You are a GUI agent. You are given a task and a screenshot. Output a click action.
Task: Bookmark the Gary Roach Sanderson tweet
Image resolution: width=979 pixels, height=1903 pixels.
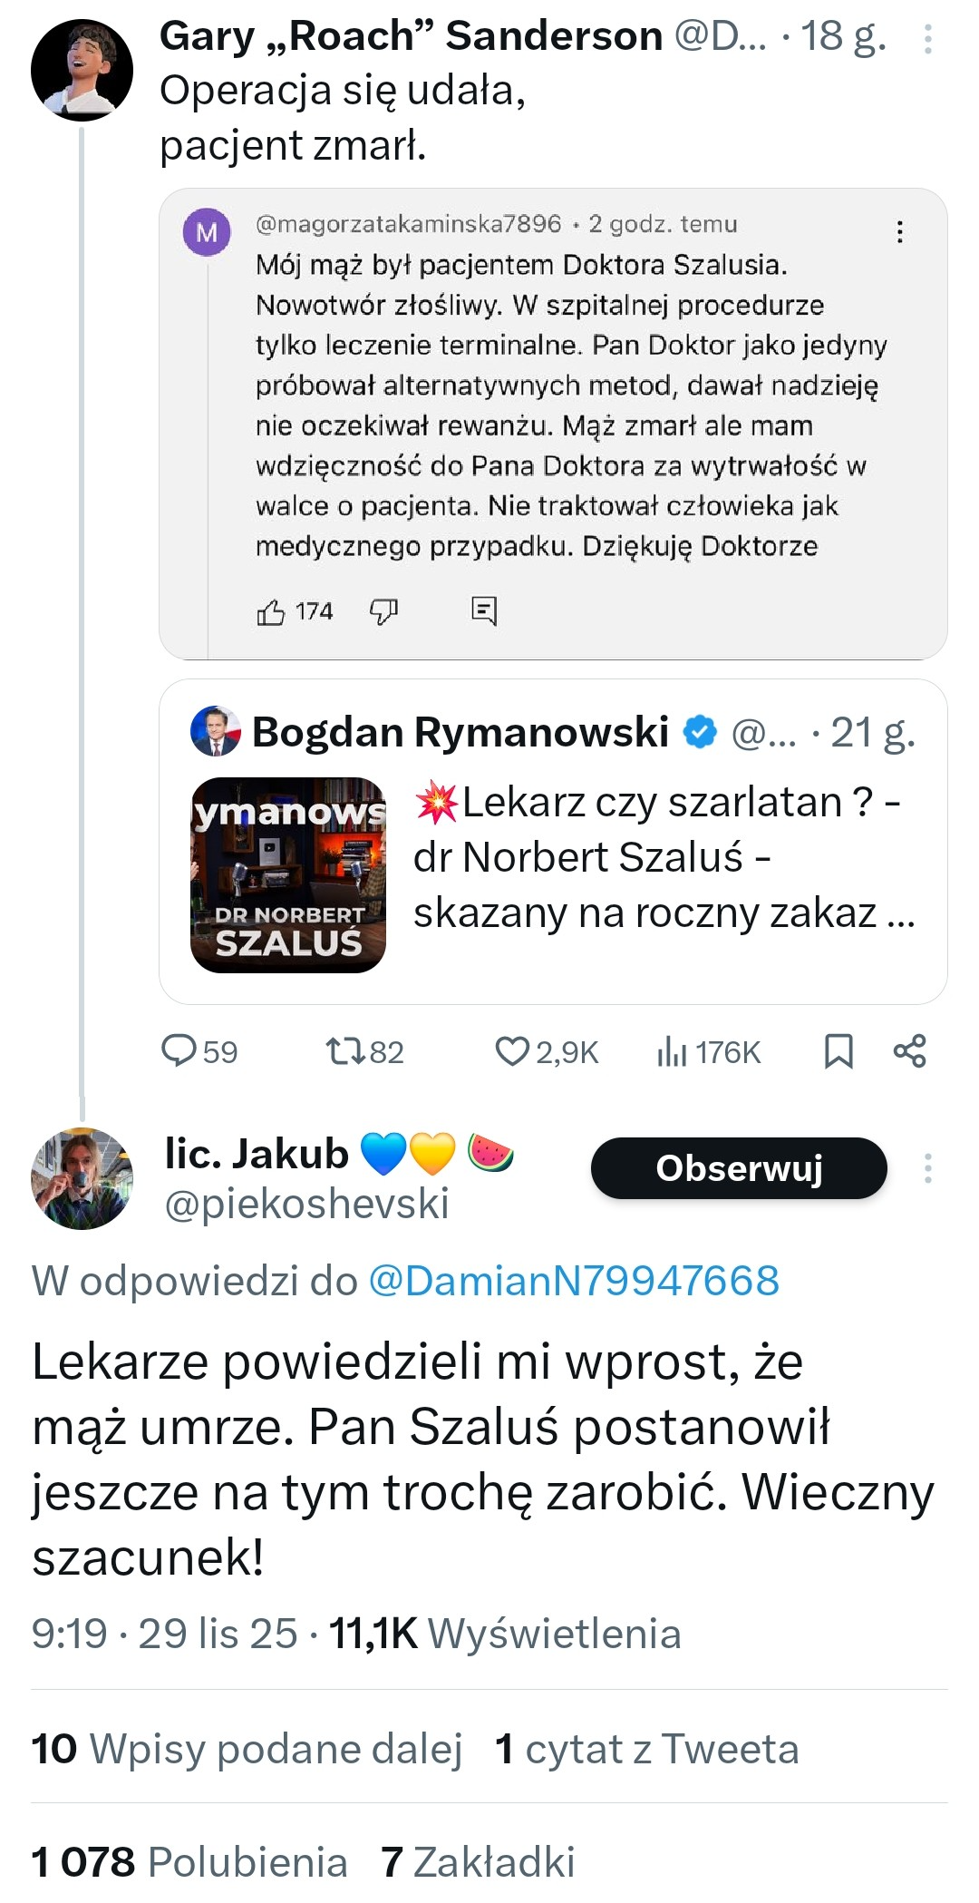point(838,1051)
